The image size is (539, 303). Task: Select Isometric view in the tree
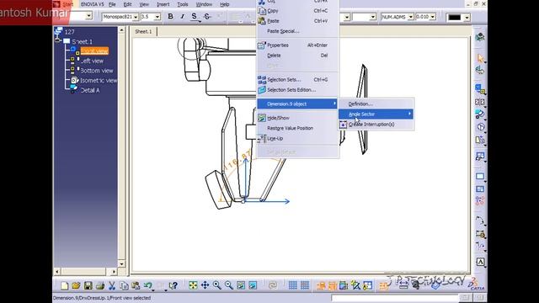(99, 81)
